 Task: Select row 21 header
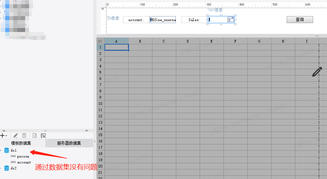point(100,172)
